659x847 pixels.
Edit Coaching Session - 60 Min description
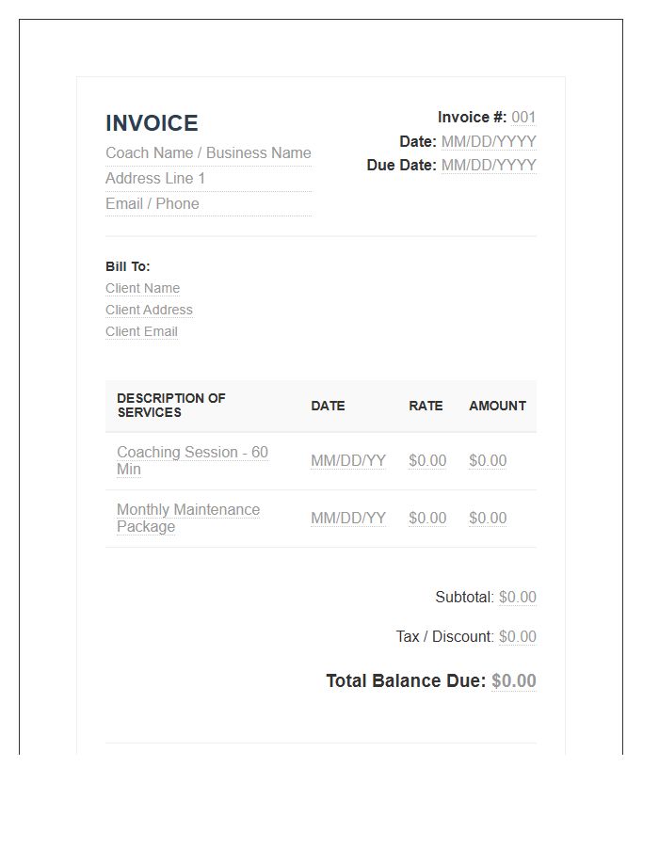coord(192,461)
